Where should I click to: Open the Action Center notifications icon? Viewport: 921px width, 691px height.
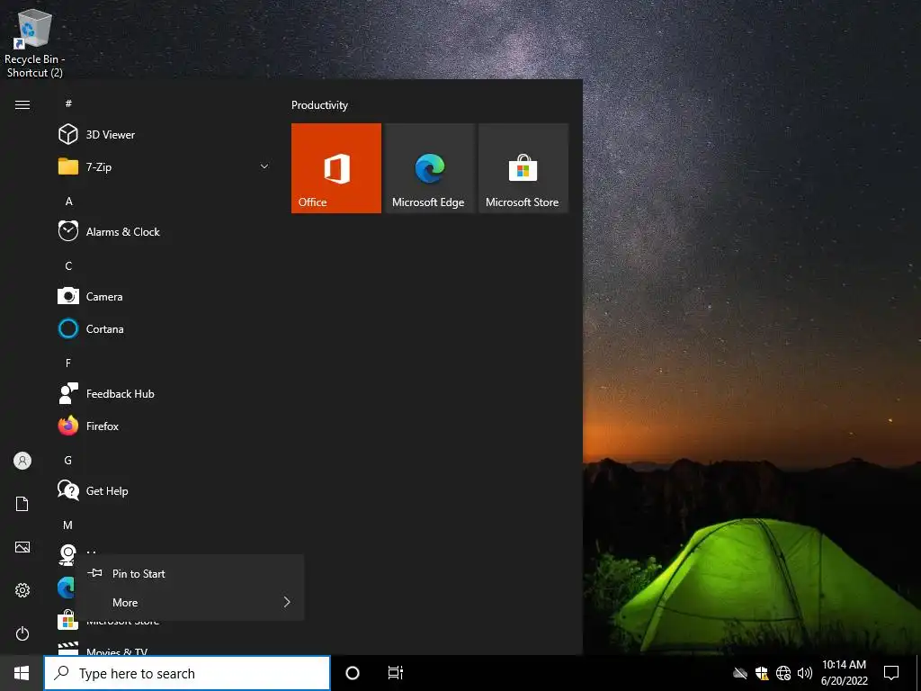coord(891,673)
